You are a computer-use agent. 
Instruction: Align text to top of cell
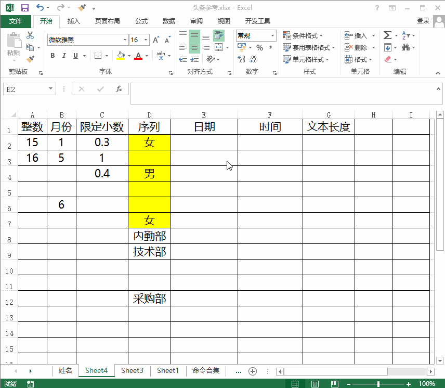tap(183, 35)
